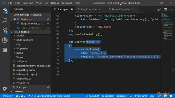Expand the node_modules folder

[25, 40]
